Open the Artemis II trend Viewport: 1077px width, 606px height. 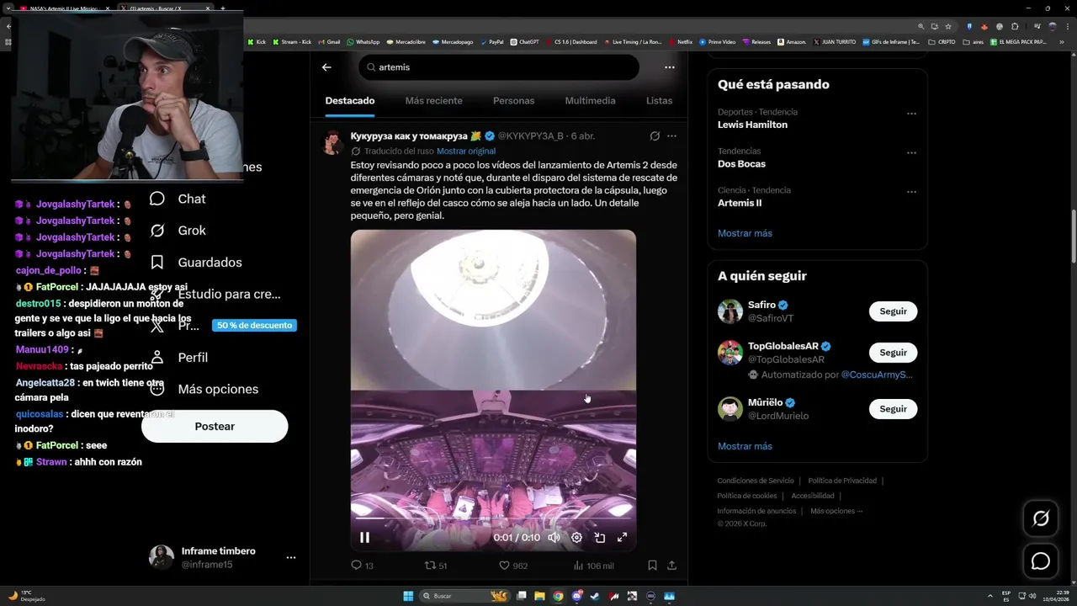tap(740, 203)
